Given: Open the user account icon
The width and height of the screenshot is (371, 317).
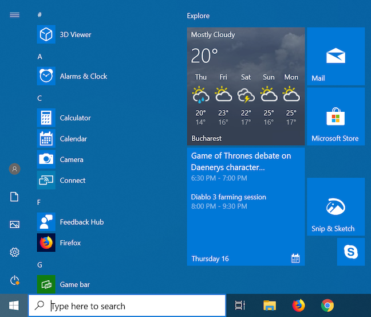Looking at the screenshot, I should (14, 169).
